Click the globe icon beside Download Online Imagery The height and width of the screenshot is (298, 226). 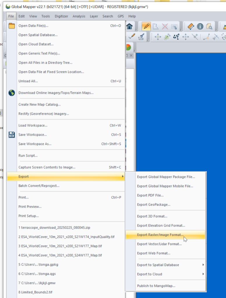click(12, 93)
